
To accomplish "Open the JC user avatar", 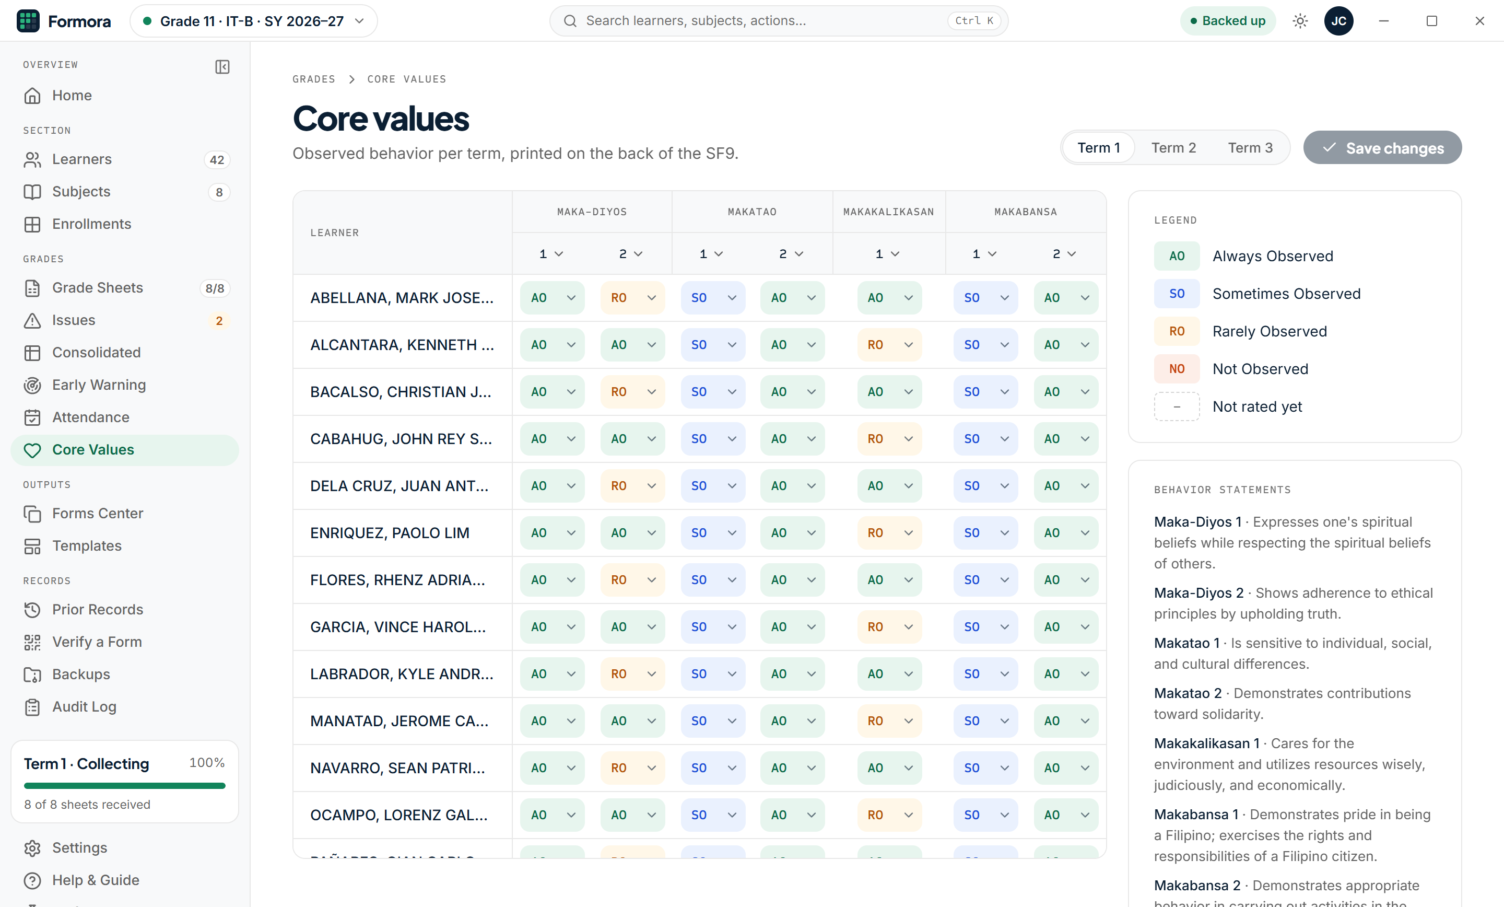I will (1338, 21).
